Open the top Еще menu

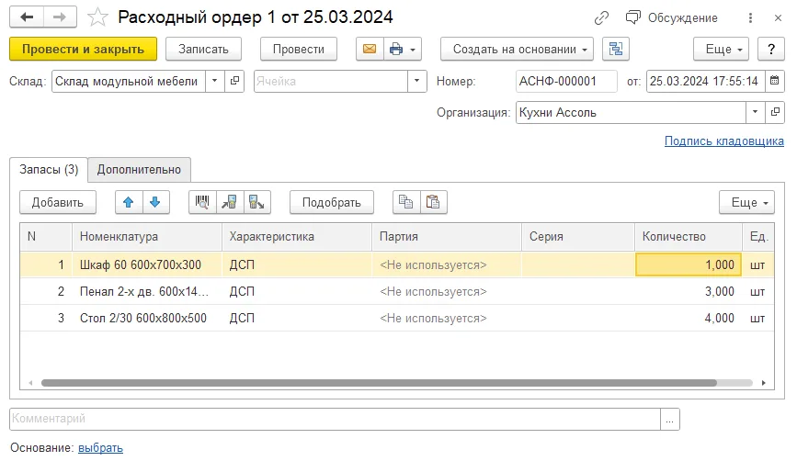(721, 50)
